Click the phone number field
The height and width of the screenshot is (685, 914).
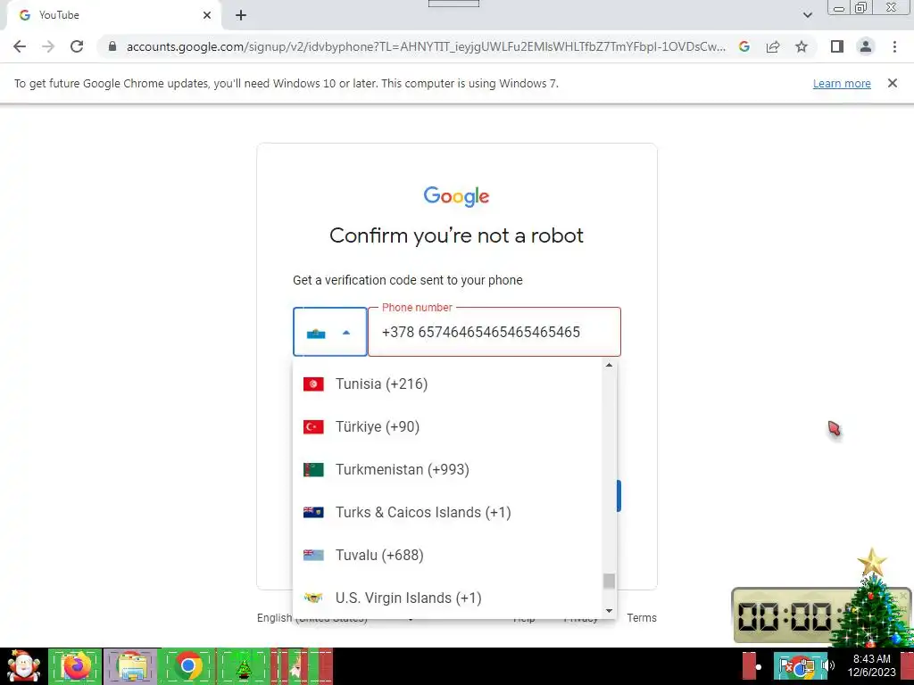(x=494, y=332)
